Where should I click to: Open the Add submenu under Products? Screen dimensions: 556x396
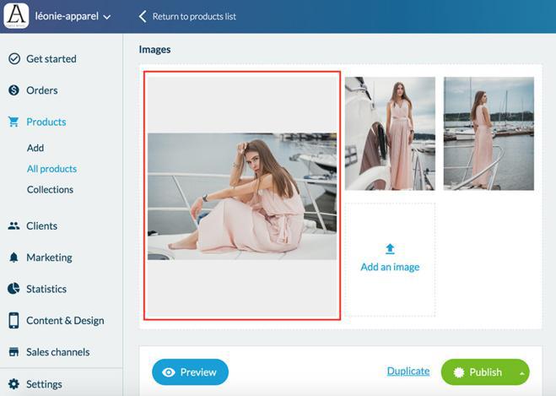(35, 148)
